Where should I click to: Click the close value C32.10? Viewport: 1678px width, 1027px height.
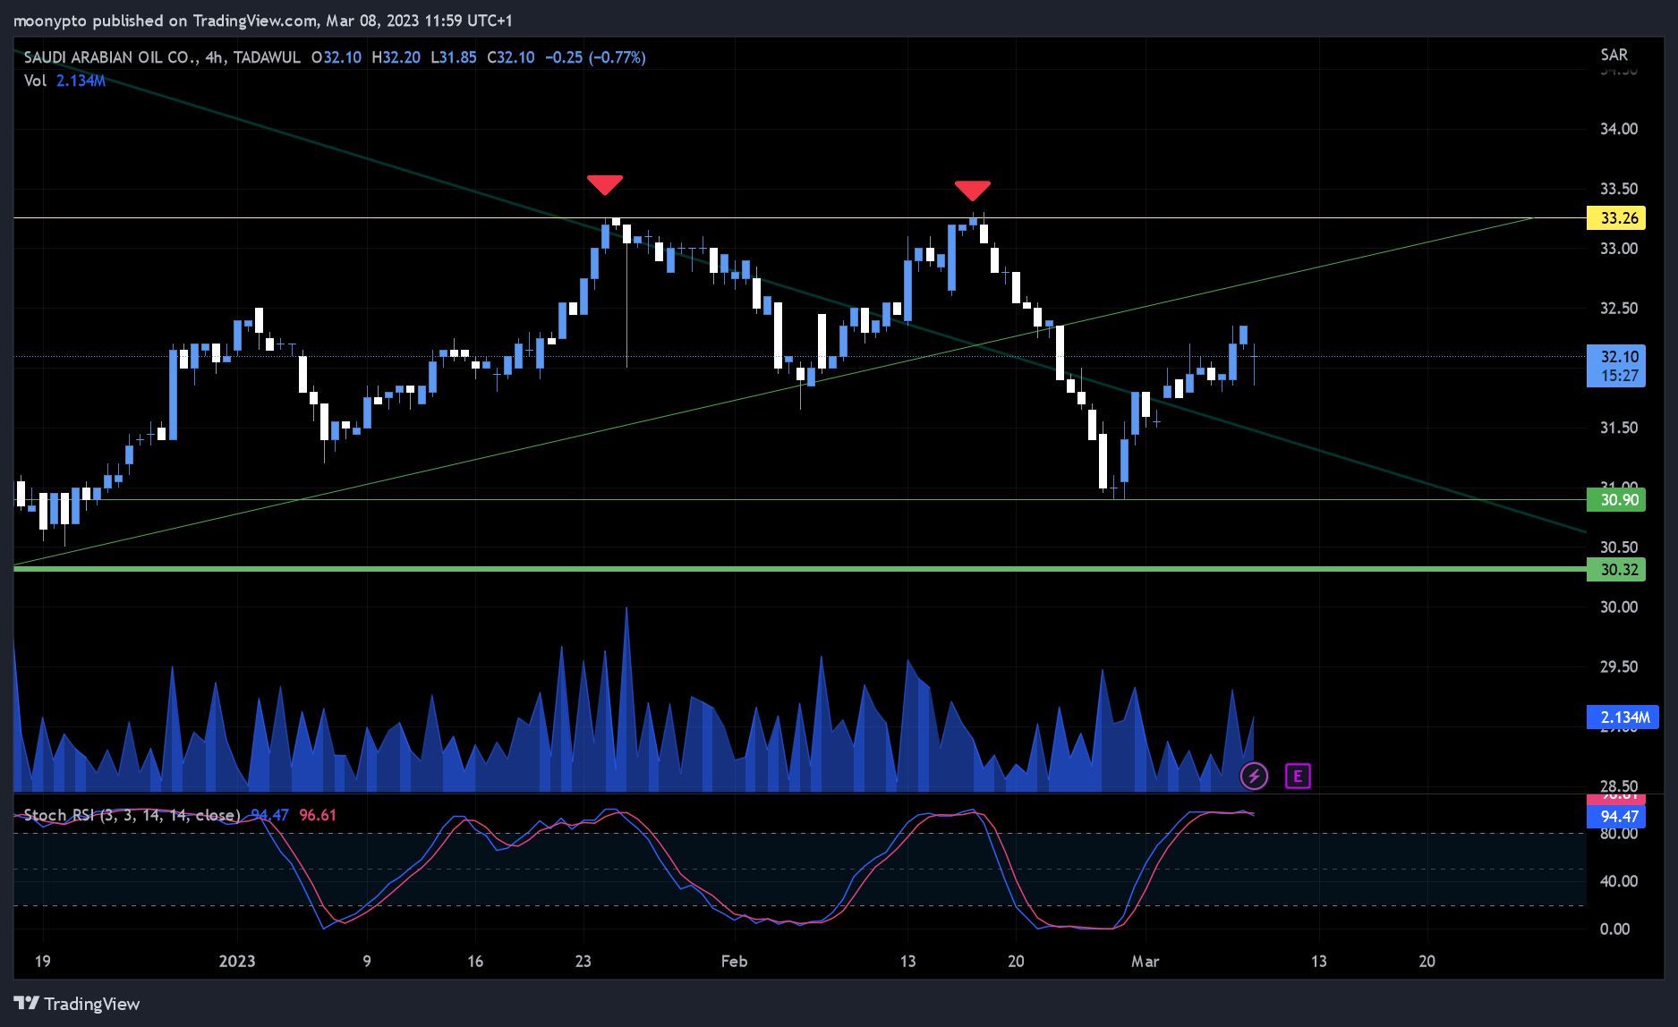[511, 57]
